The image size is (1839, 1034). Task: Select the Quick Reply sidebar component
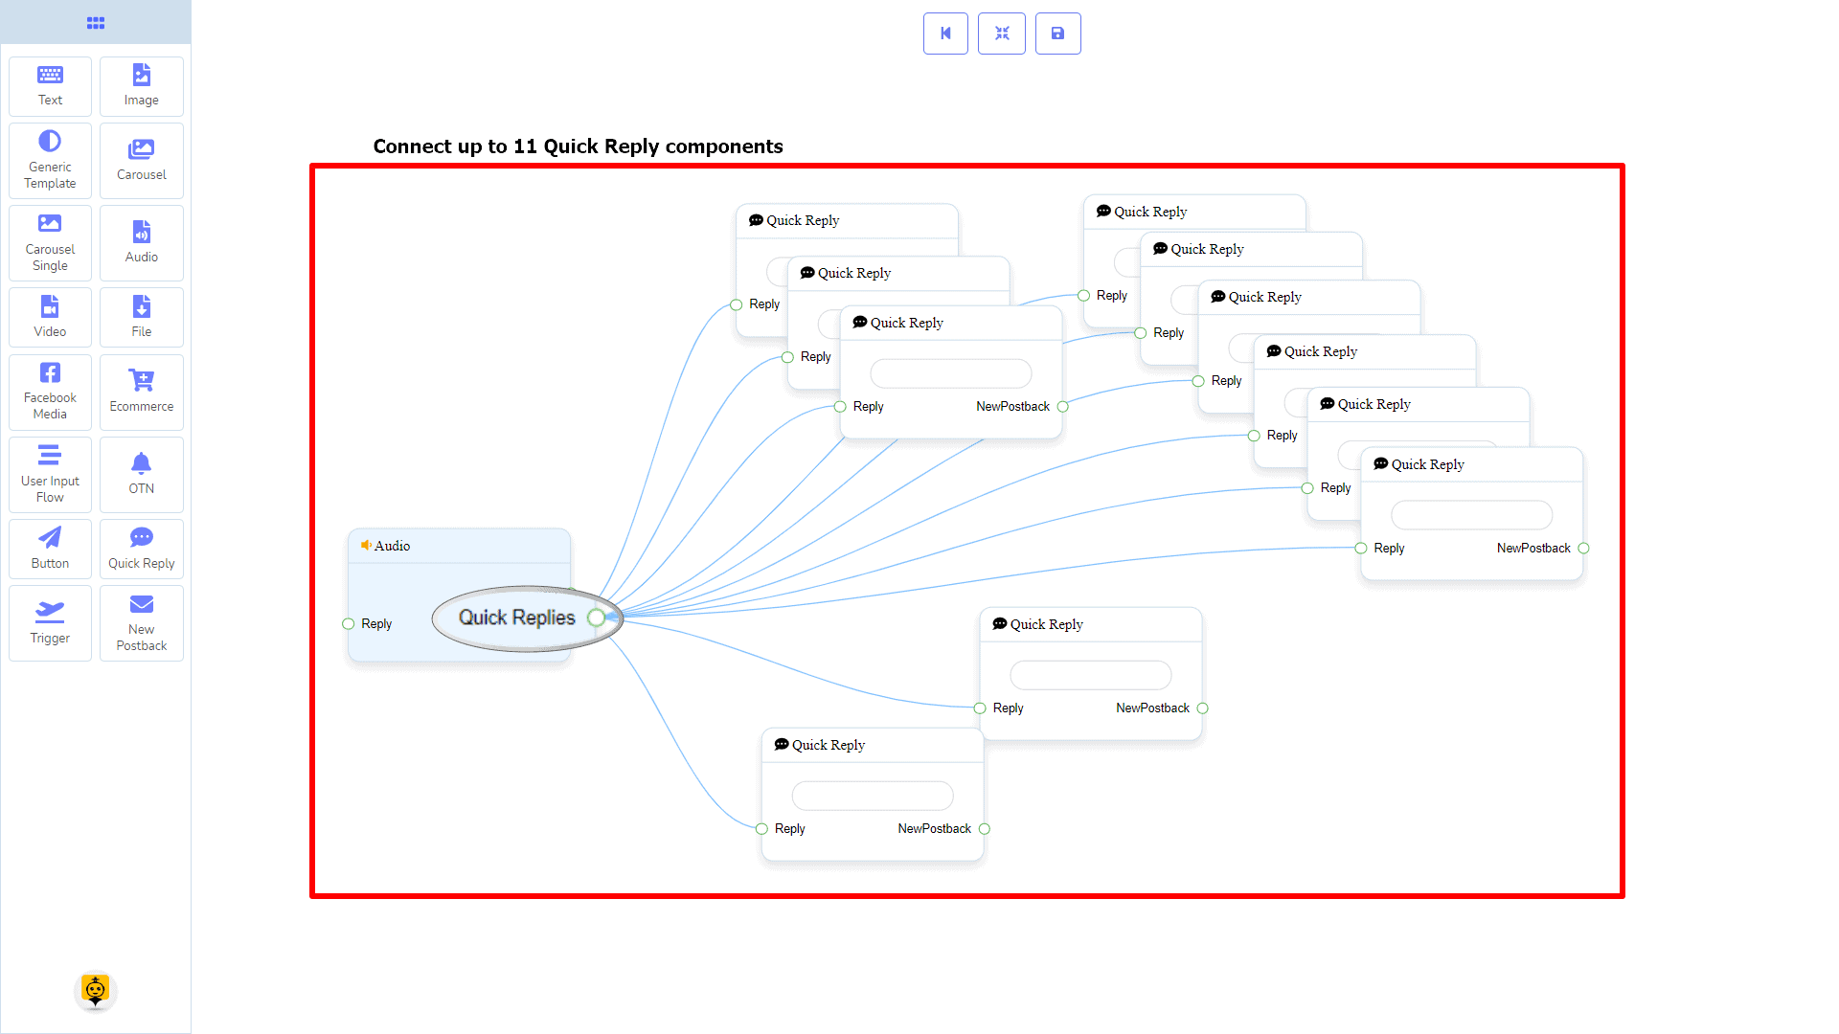tap(141, 549)
